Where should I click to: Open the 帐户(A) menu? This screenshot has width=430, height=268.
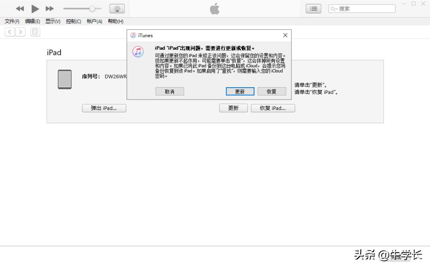(x=94, y=21)
